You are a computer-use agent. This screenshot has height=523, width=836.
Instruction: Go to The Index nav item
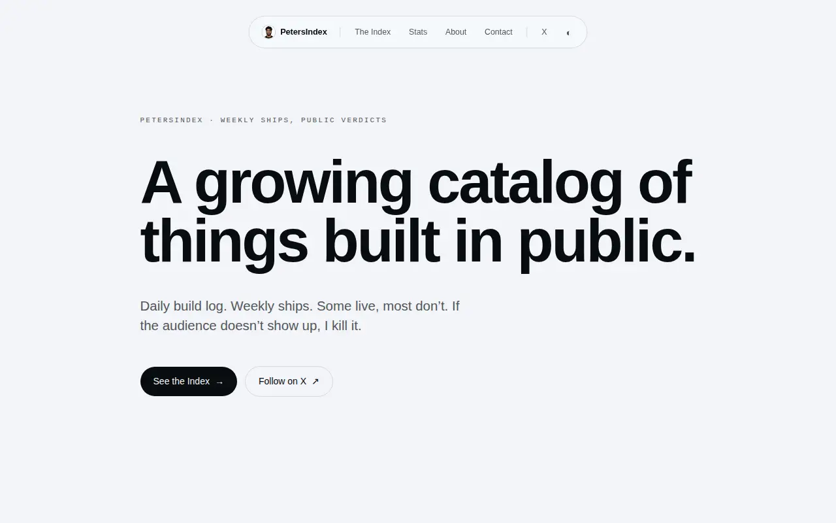coord(372,32)
